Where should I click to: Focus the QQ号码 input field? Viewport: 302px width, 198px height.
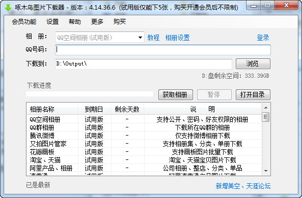163,50
